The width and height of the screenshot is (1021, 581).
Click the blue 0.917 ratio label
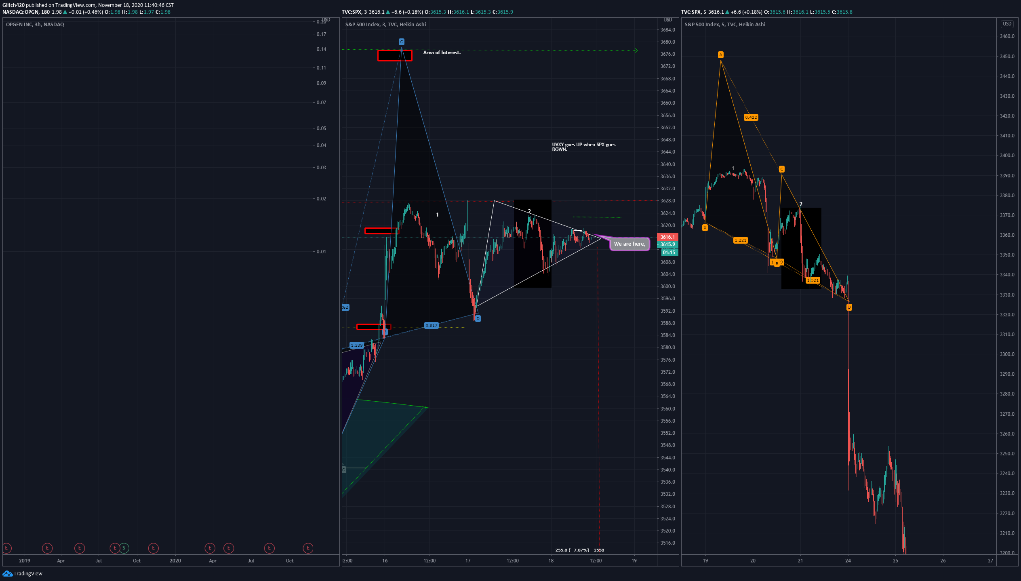coord(431,325)
